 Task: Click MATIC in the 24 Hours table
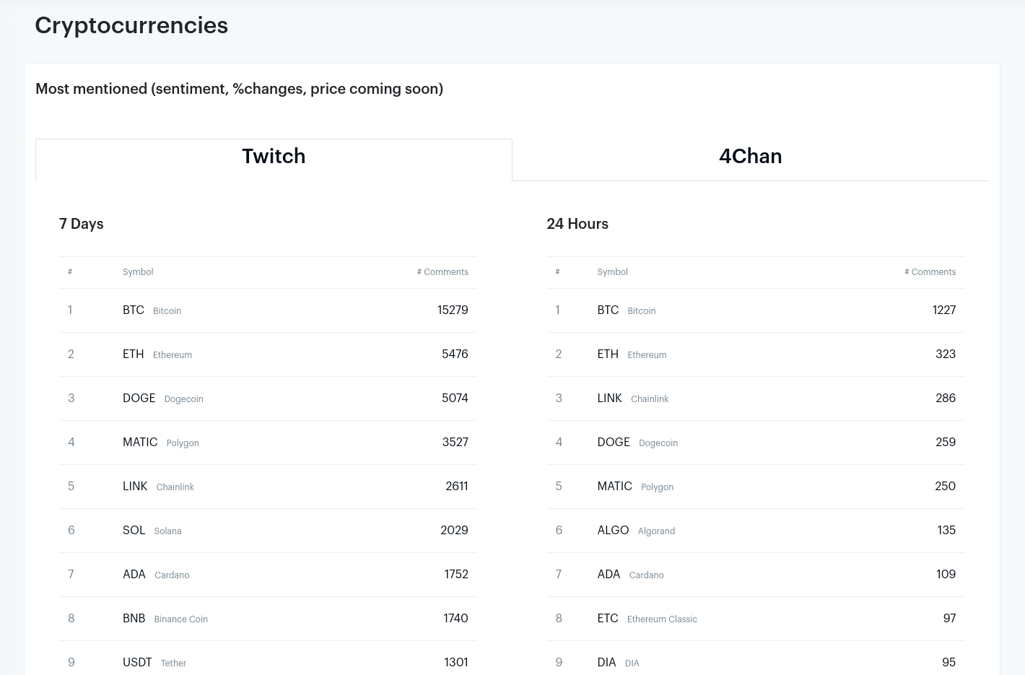pos(615,487)
